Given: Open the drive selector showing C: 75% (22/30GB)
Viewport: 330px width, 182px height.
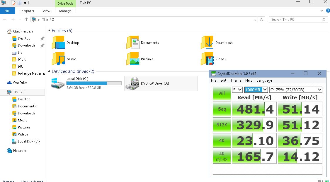Looking at the screenshot, I should pos(296,90).
